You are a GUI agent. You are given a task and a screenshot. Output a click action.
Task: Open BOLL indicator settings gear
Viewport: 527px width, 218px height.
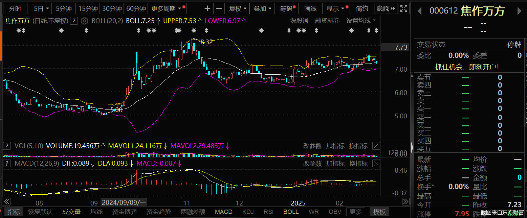[x=85, y=21]
